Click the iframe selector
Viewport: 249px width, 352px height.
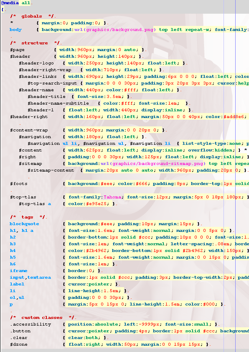point(18,271)
